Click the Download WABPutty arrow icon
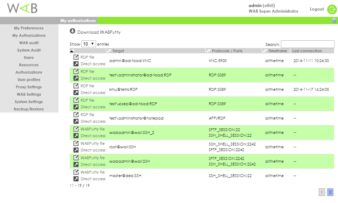Screen dimensions: 338x203 [73, 31]
